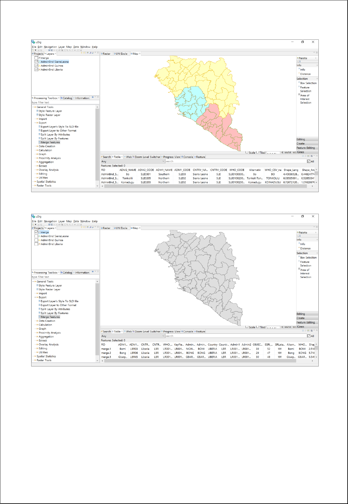
Task: Open Split Layer By Features, gray-map window
Action: (53, 313)
